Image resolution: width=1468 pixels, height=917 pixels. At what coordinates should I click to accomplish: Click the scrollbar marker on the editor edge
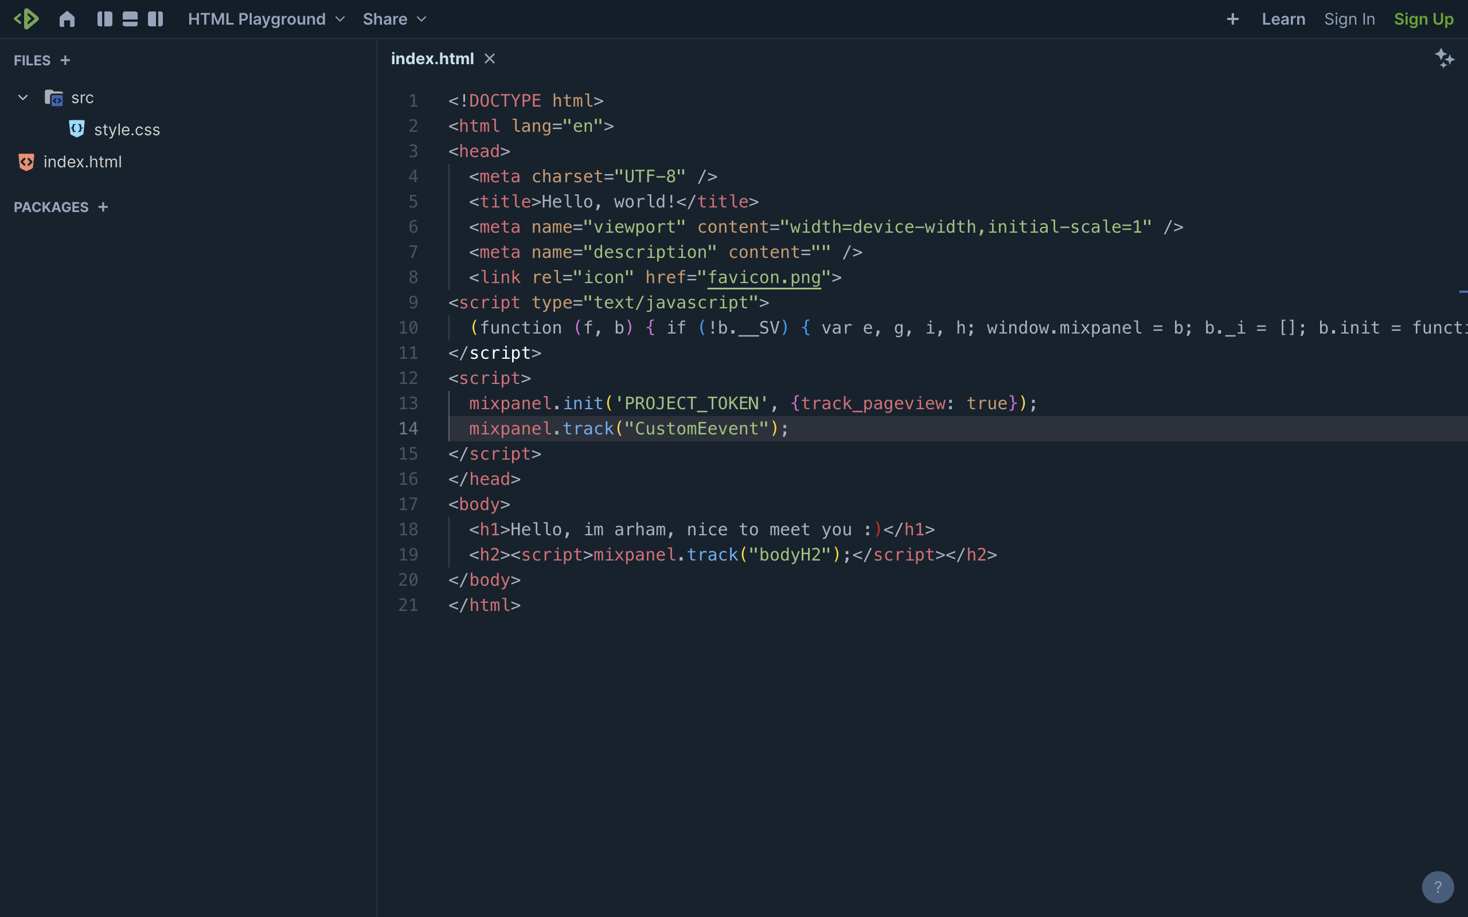pos(1463,292)
